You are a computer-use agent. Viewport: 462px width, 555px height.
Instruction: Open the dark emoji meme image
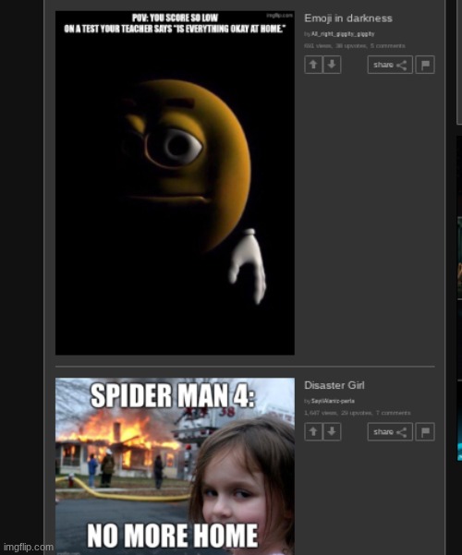pos(175,183)
